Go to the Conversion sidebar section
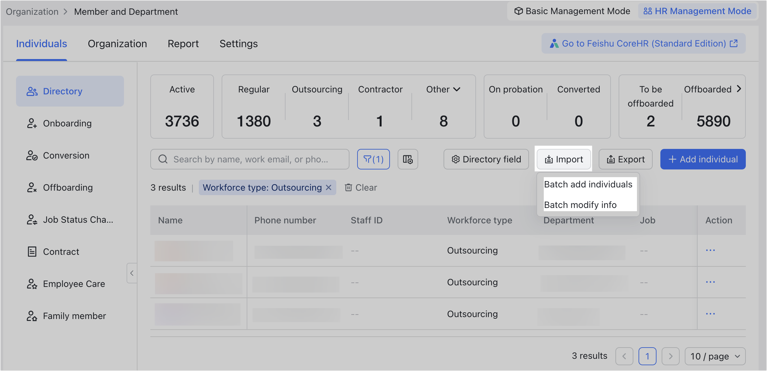Viewport: 767px width, 371px height. tap(70, 155)
